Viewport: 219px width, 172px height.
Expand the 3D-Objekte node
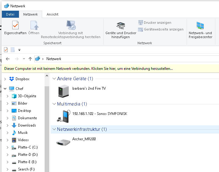point(8,96)
